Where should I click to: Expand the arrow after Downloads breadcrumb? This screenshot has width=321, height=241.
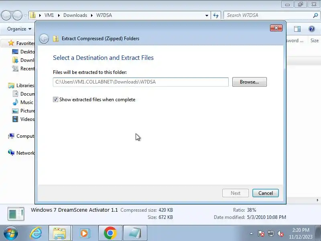point(92,15)
